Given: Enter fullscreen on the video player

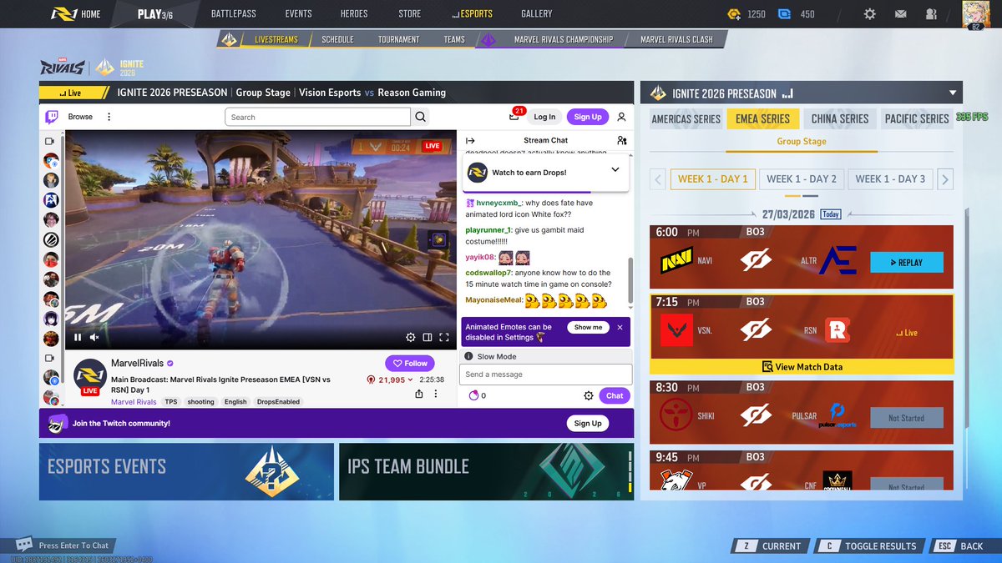Looking at the screenshot, I should click(444, 337).
